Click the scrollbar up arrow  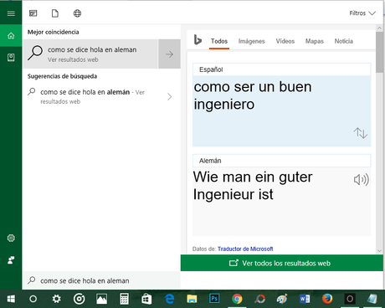[x=379, y=28]
